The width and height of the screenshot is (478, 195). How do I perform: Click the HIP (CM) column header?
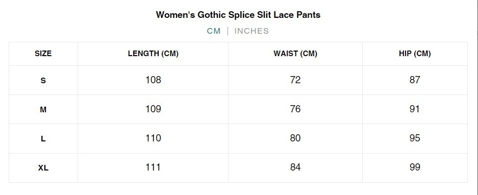coord(415,54)
